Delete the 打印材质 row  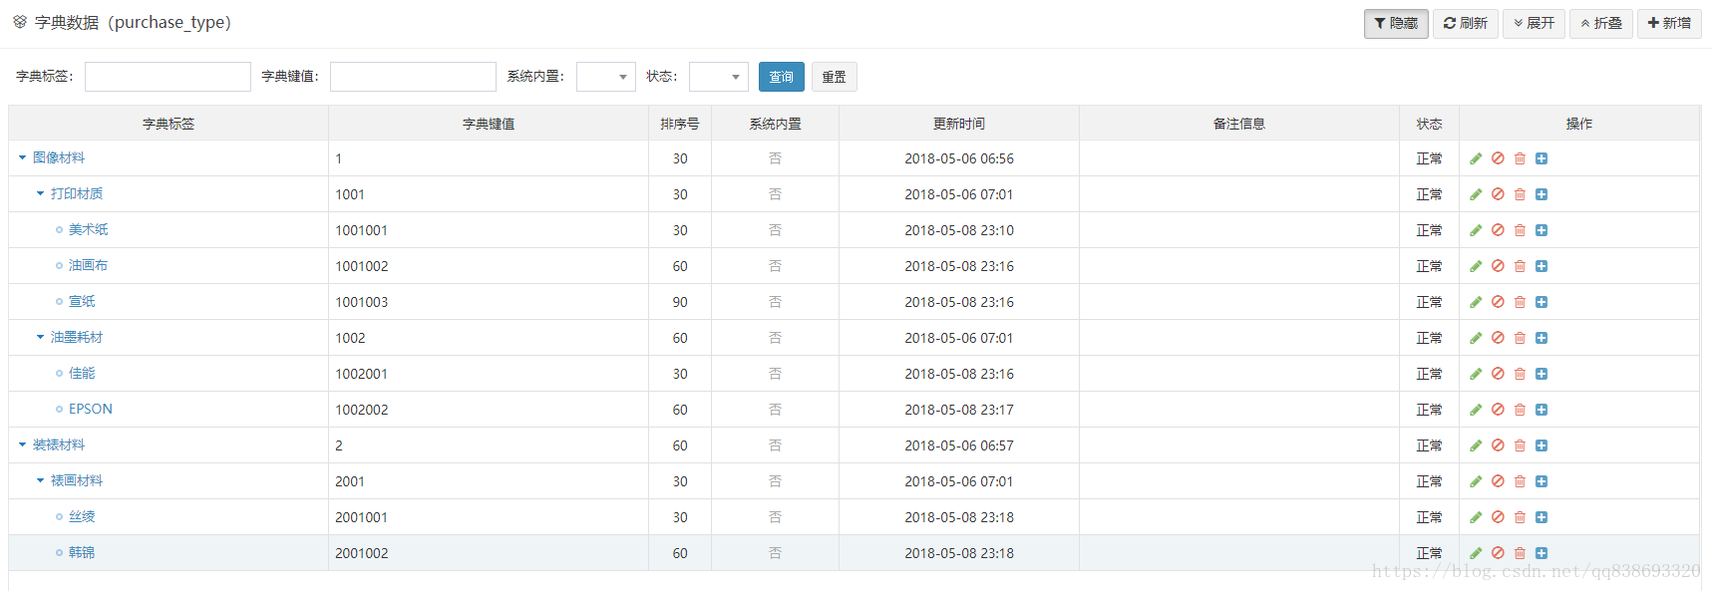click(1520, 194)
